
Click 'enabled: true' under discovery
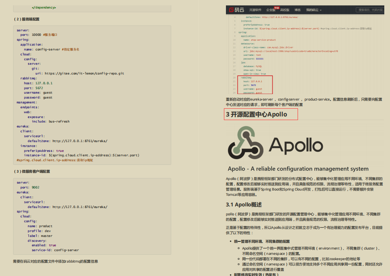(x=44, y=245)
